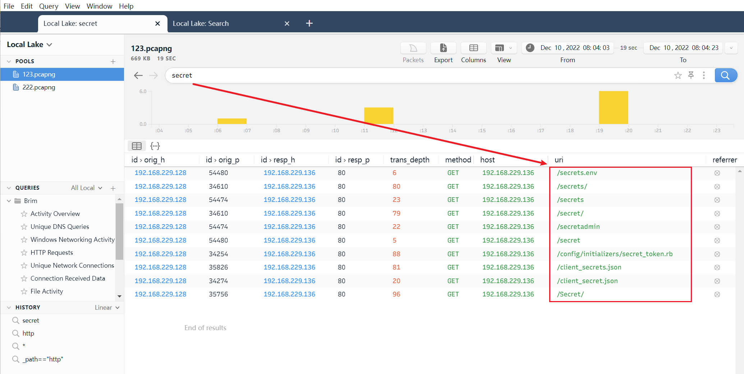This screenshot has width=744, height=374.
Task: Open the Window menu
Action: (99, 6)
